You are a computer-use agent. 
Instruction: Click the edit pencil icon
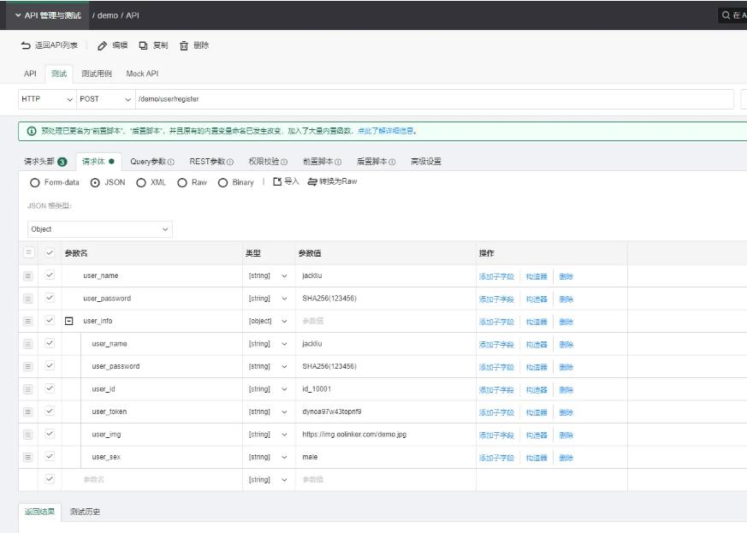tap(102, 45)
